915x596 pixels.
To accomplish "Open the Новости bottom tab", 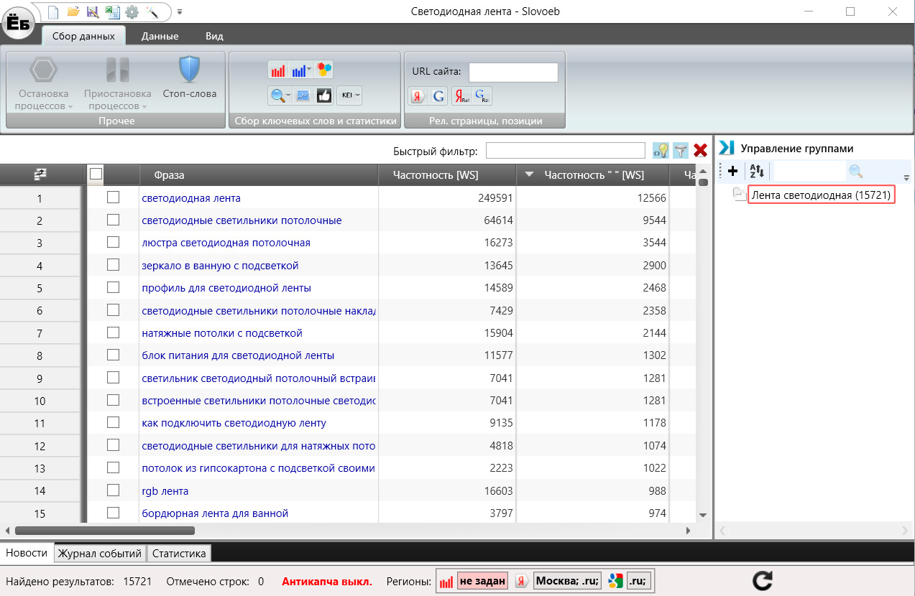I will click(x=27, y=553).
